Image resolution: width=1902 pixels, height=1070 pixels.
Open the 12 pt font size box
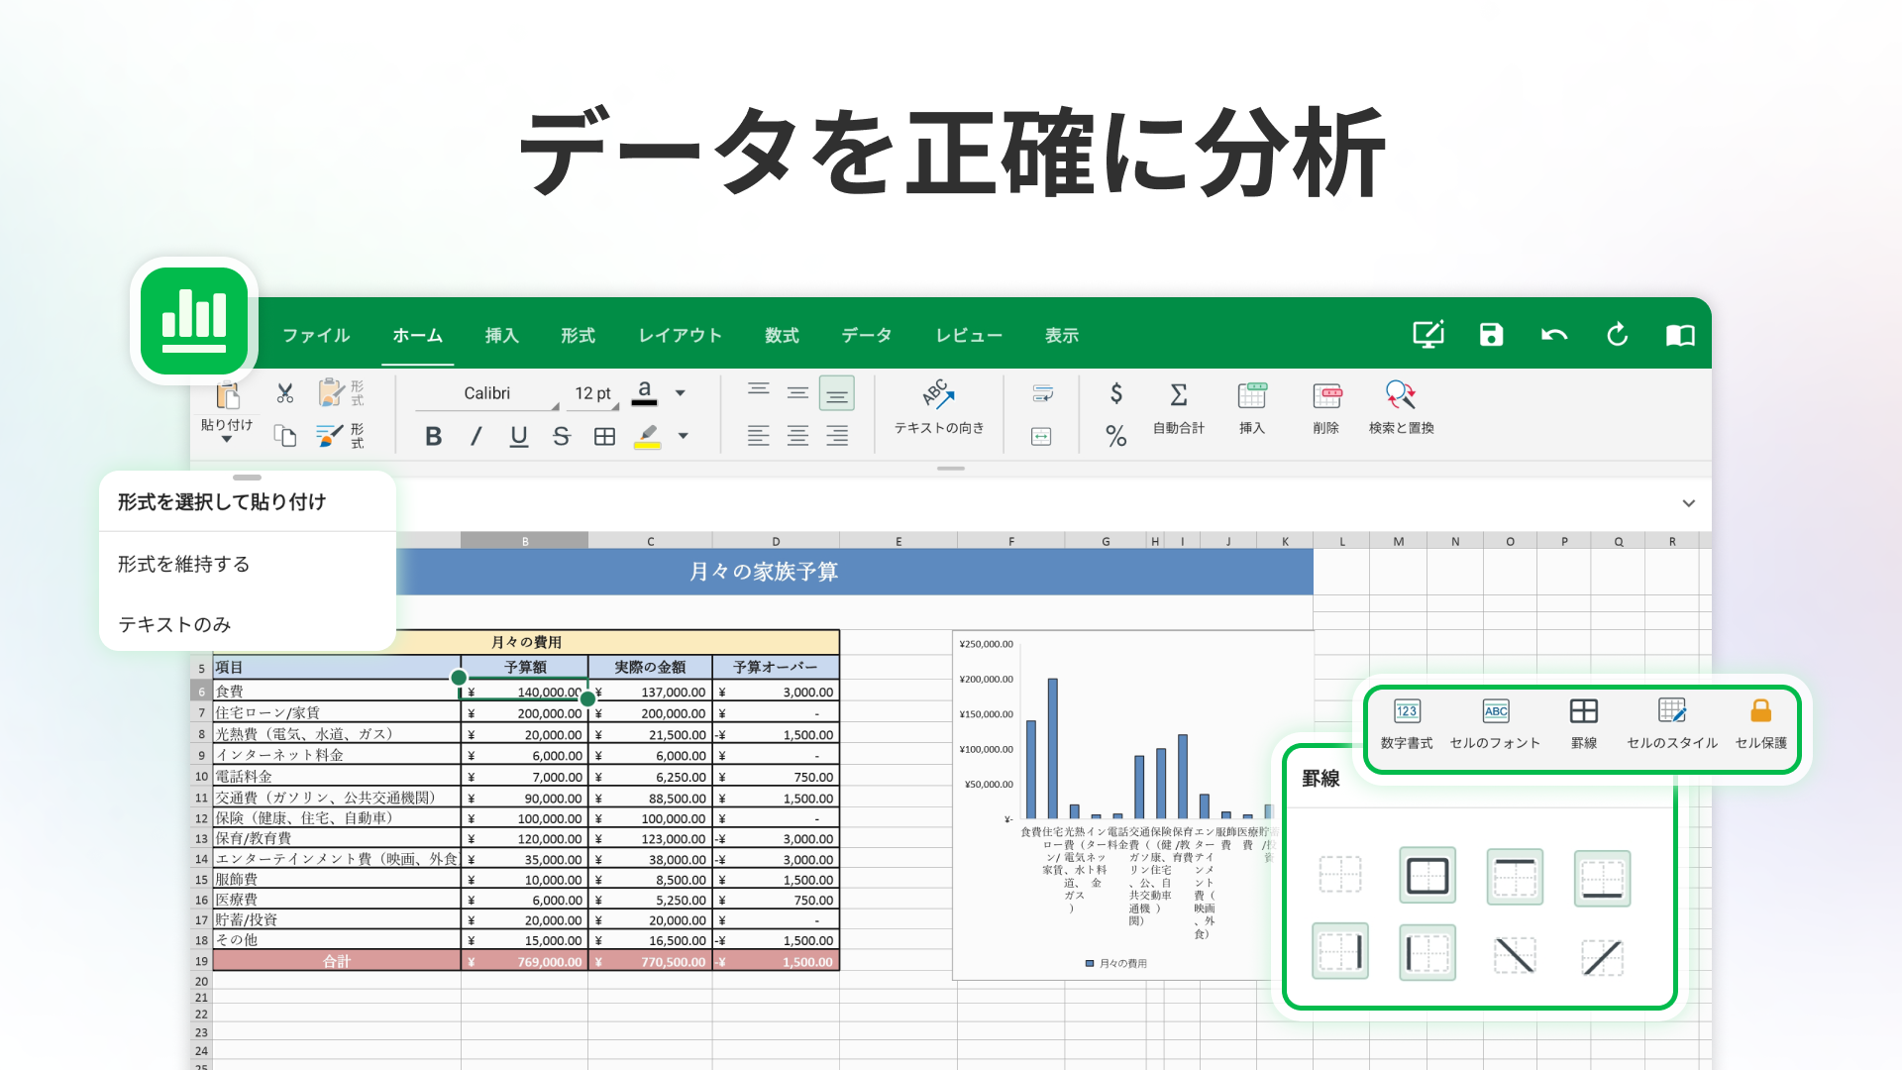[592, 394]
